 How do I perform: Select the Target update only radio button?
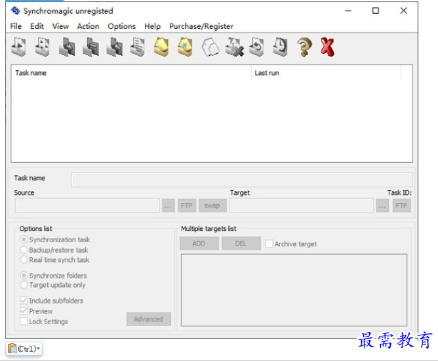[x=24, y=285]
